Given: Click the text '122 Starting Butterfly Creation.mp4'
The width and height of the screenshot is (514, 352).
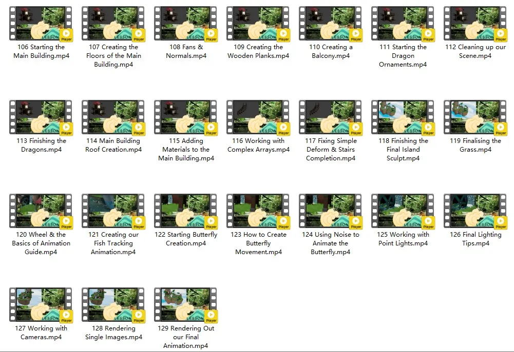Looking at the screenshot, I should pos(186,239).
